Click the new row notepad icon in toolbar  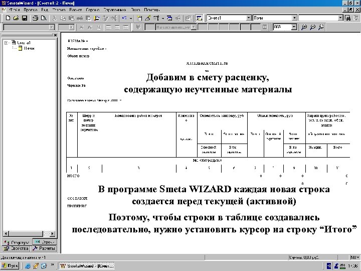(x=139, y=18)
